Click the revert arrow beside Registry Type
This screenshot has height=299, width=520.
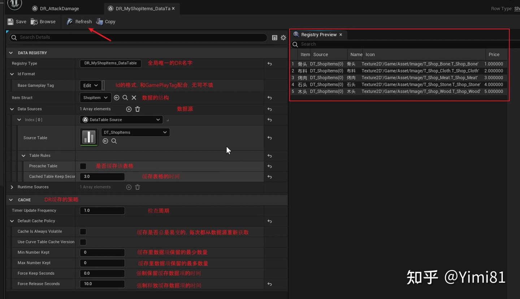(269, 63)
